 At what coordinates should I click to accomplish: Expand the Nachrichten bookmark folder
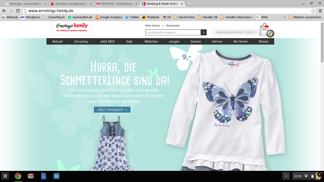coord(184,17)
